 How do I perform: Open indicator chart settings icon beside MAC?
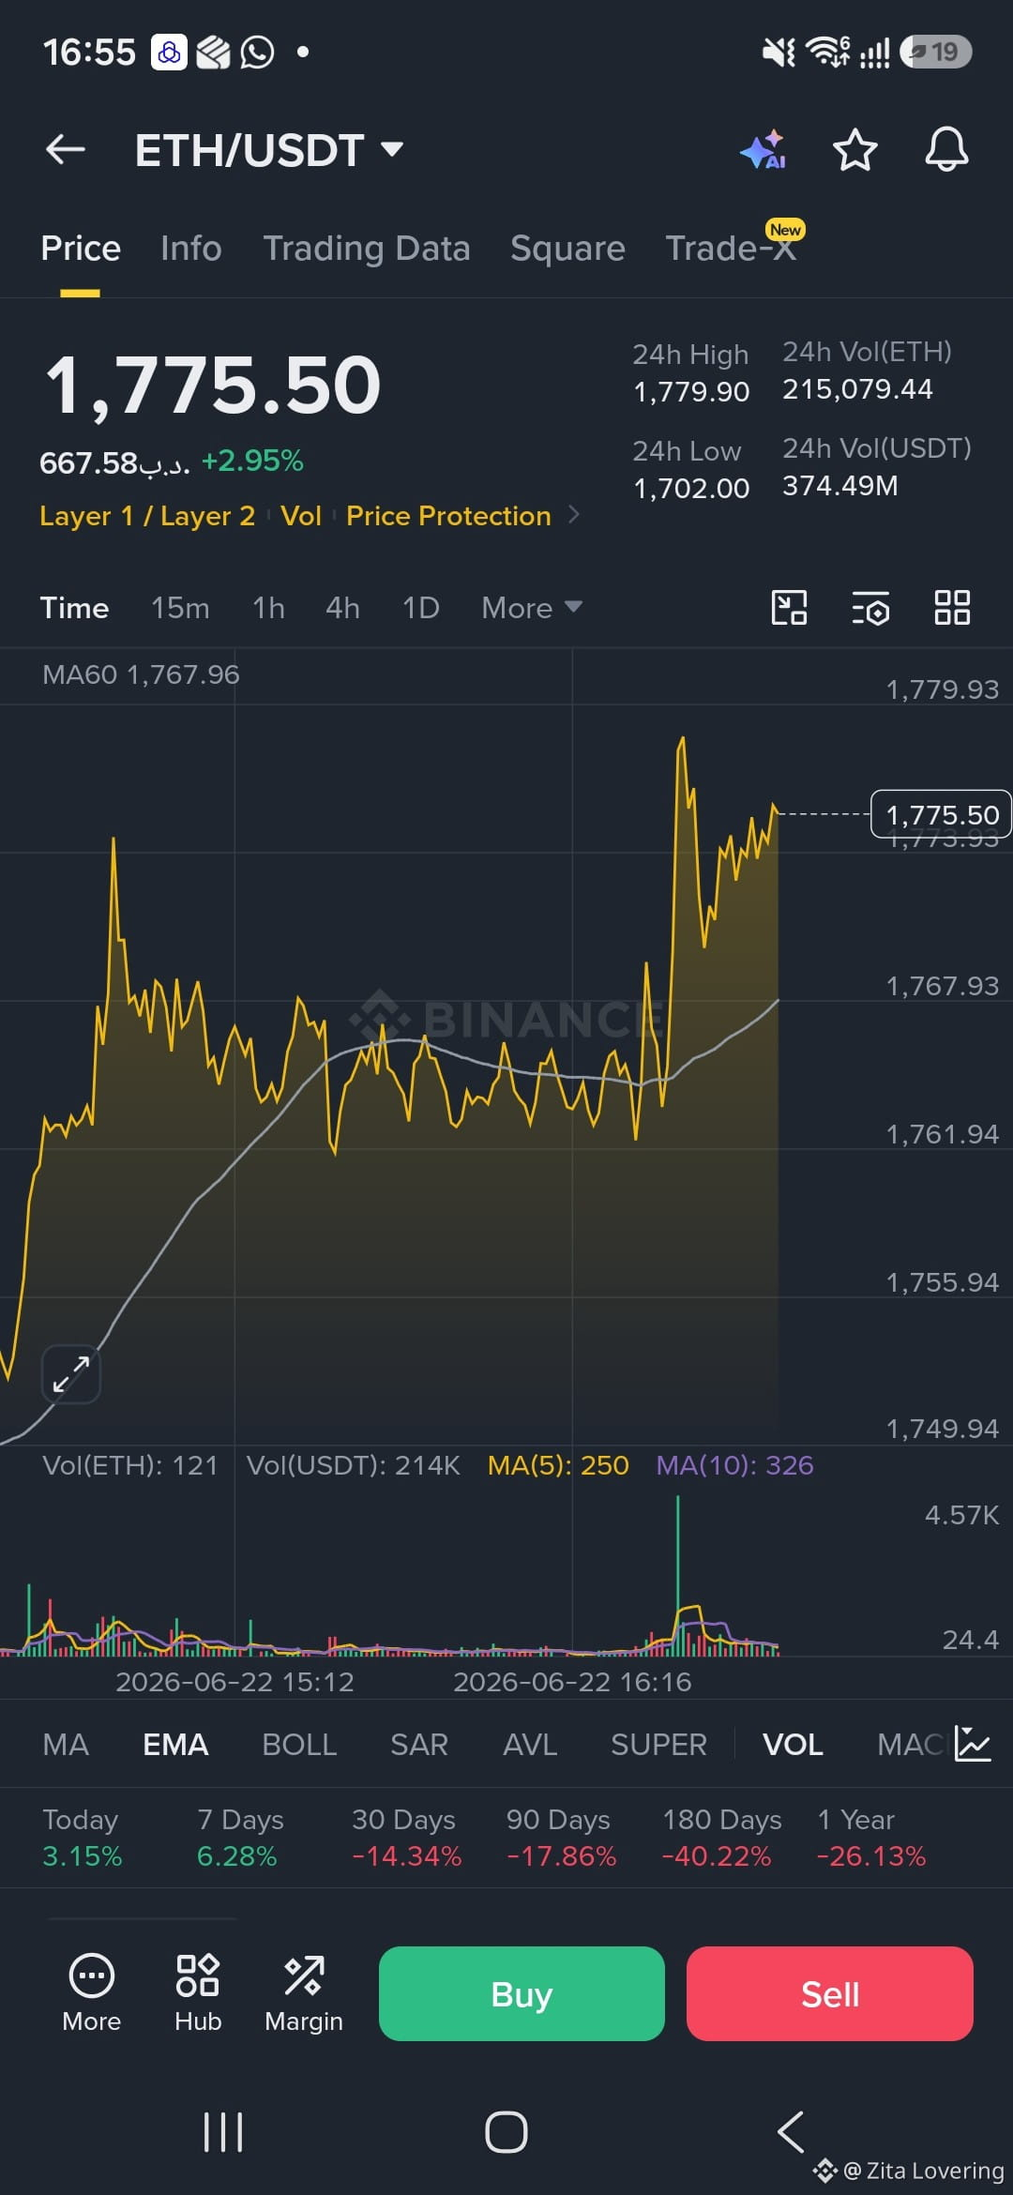click(x=973, y=1744)
